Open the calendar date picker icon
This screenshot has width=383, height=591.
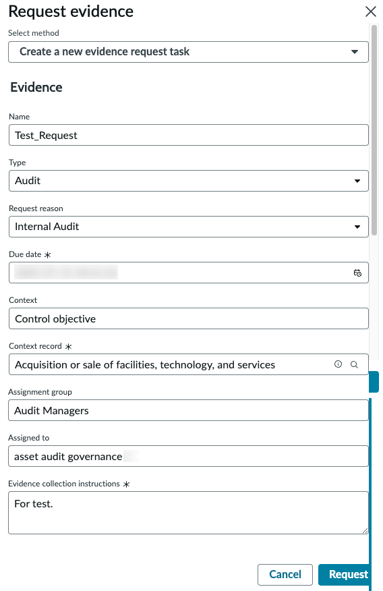(357, 273)
